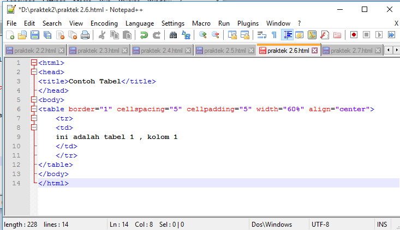This screenshot has width=400, height=230.
Task: Toggle INS insert mode in status bar
Action: [x=382, y=225]
